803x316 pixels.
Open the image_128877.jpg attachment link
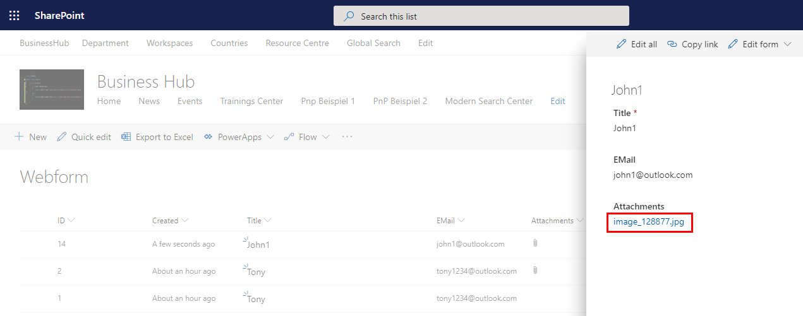pyautogui.click(x=649, y=222)
